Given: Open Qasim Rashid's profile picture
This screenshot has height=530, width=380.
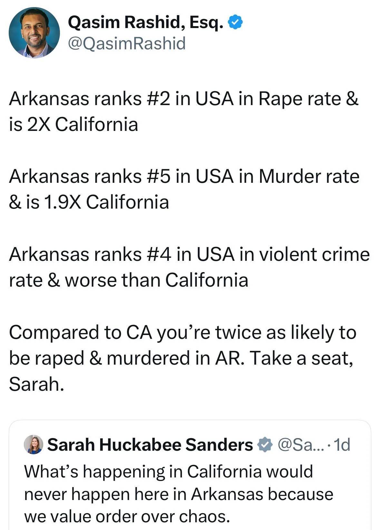Looking at the screenshot, I should coord(34,33).
